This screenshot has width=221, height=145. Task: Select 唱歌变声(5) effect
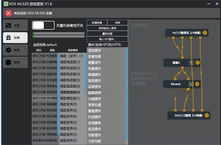click(x=72, y=123)
